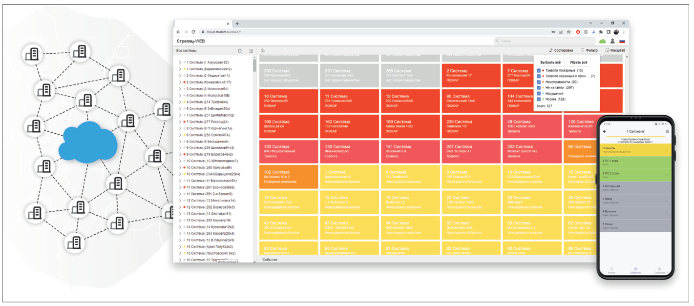The height and width of the screenshot is (306, 694).
Task: Go to the home icon above tiles
Action: (x=263, y=50)
